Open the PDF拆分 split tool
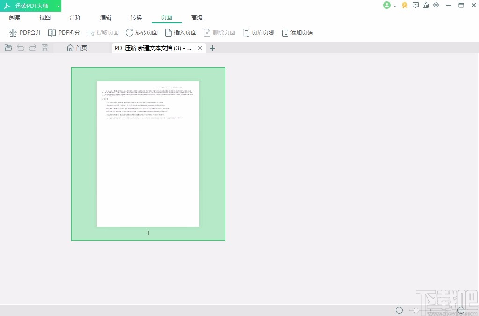 pos(64,32)
